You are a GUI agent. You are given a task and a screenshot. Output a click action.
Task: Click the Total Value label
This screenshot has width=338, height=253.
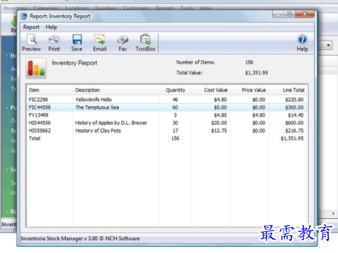click(189, 73)
